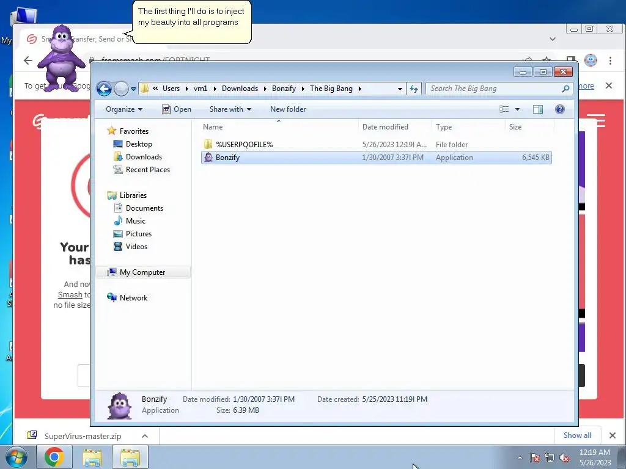This screenshot has width=626, height=469.
Task: Toggle the preview pane icon
Action: [x=538, y=109]
